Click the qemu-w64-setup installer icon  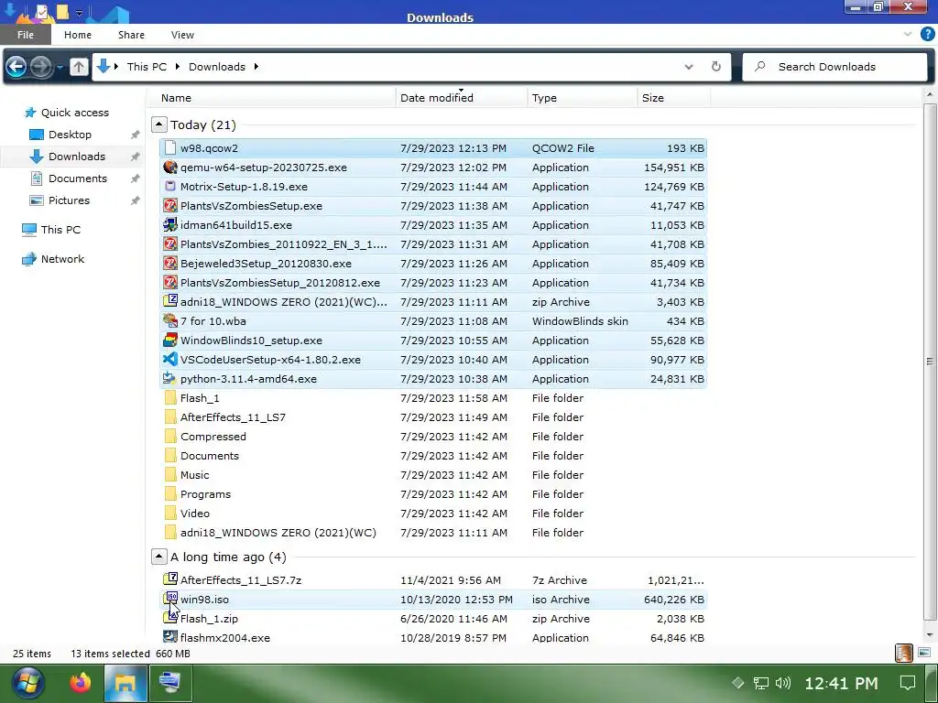pos(169,167)
